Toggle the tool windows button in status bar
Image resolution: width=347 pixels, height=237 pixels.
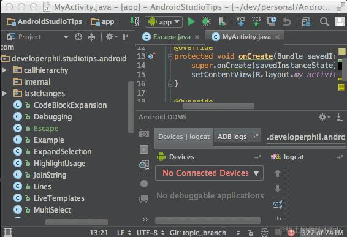[8, 232]
